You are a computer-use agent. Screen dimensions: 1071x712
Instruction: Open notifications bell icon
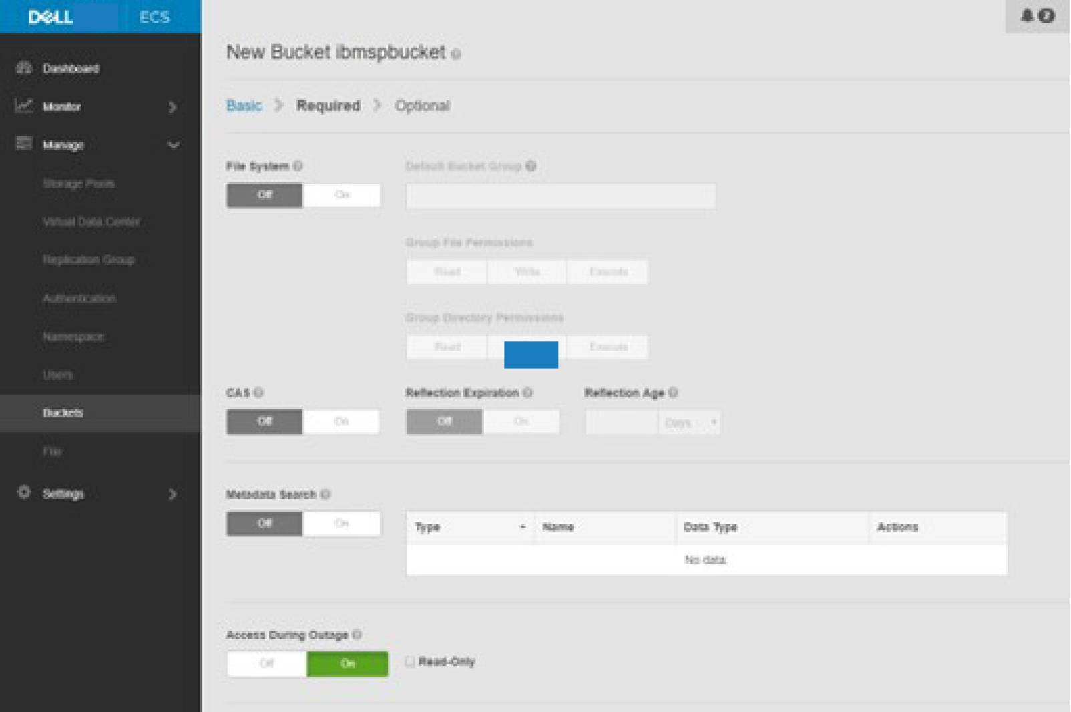(1027, 15)
